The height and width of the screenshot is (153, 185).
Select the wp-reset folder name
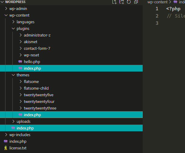pos(31,55)
